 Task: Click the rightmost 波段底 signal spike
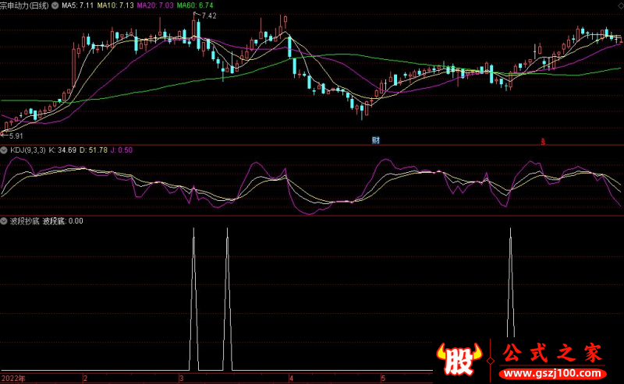pos(510,234)
